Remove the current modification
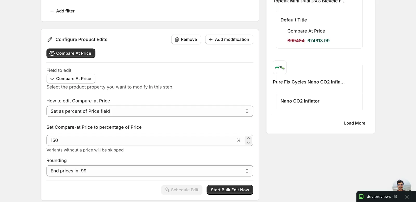Screen dimensions: 416x202 pos(186,40)
